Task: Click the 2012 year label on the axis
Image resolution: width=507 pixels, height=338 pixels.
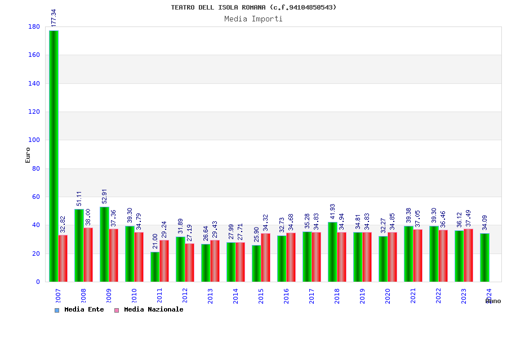Action: coord(185,296)
